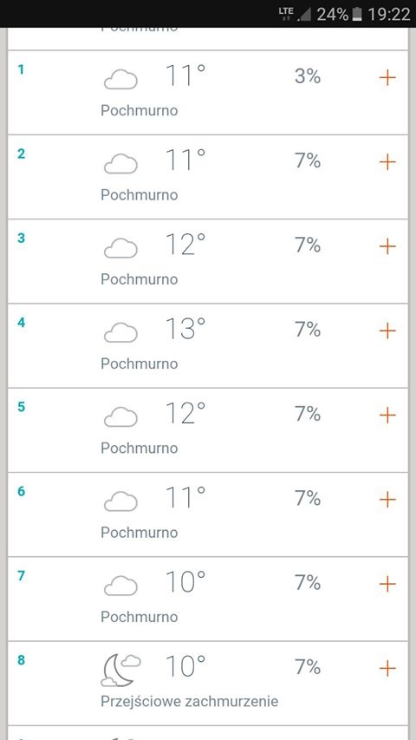Tap the 12° temperature in hour 5 row
The width and height of the screenshot is (416, 740).
pyautogui.click(x=185, y=413)
